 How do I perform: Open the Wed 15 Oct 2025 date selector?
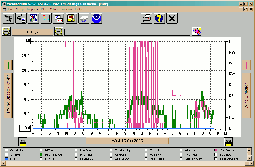point(127,141)
